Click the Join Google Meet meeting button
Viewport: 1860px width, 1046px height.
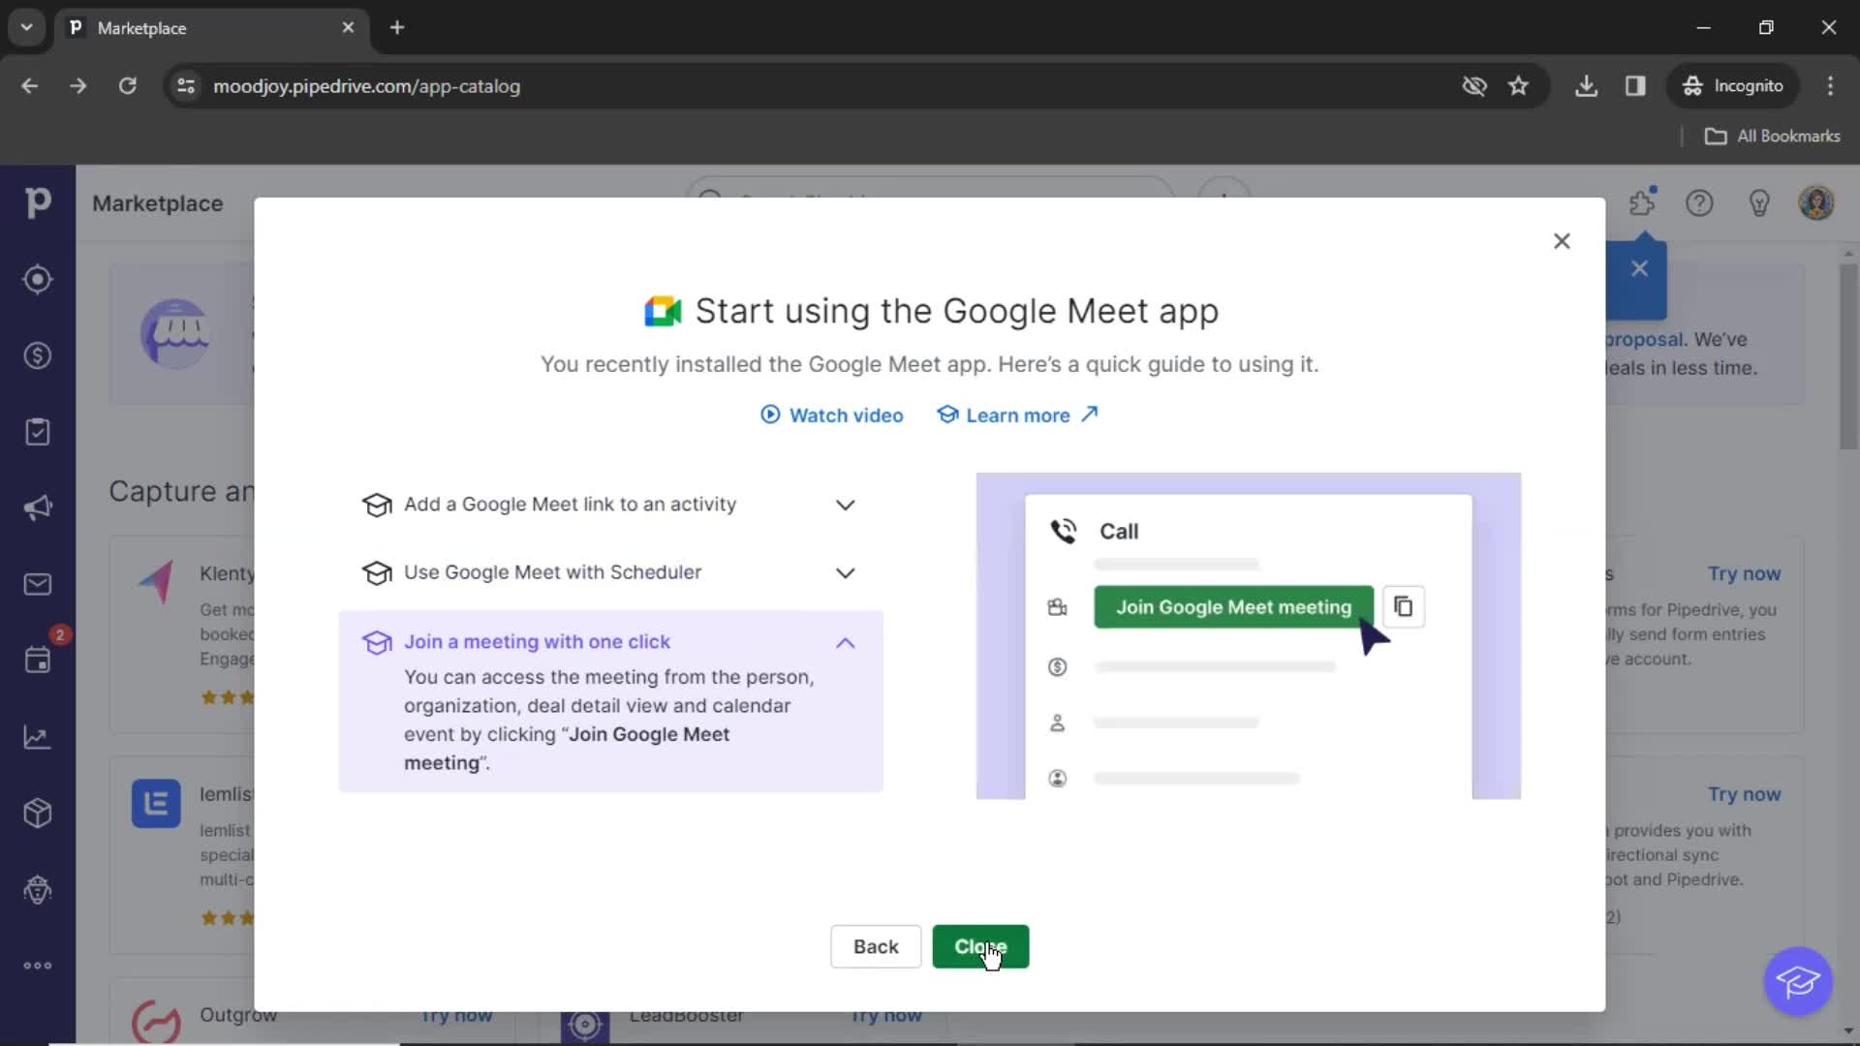1233,606
